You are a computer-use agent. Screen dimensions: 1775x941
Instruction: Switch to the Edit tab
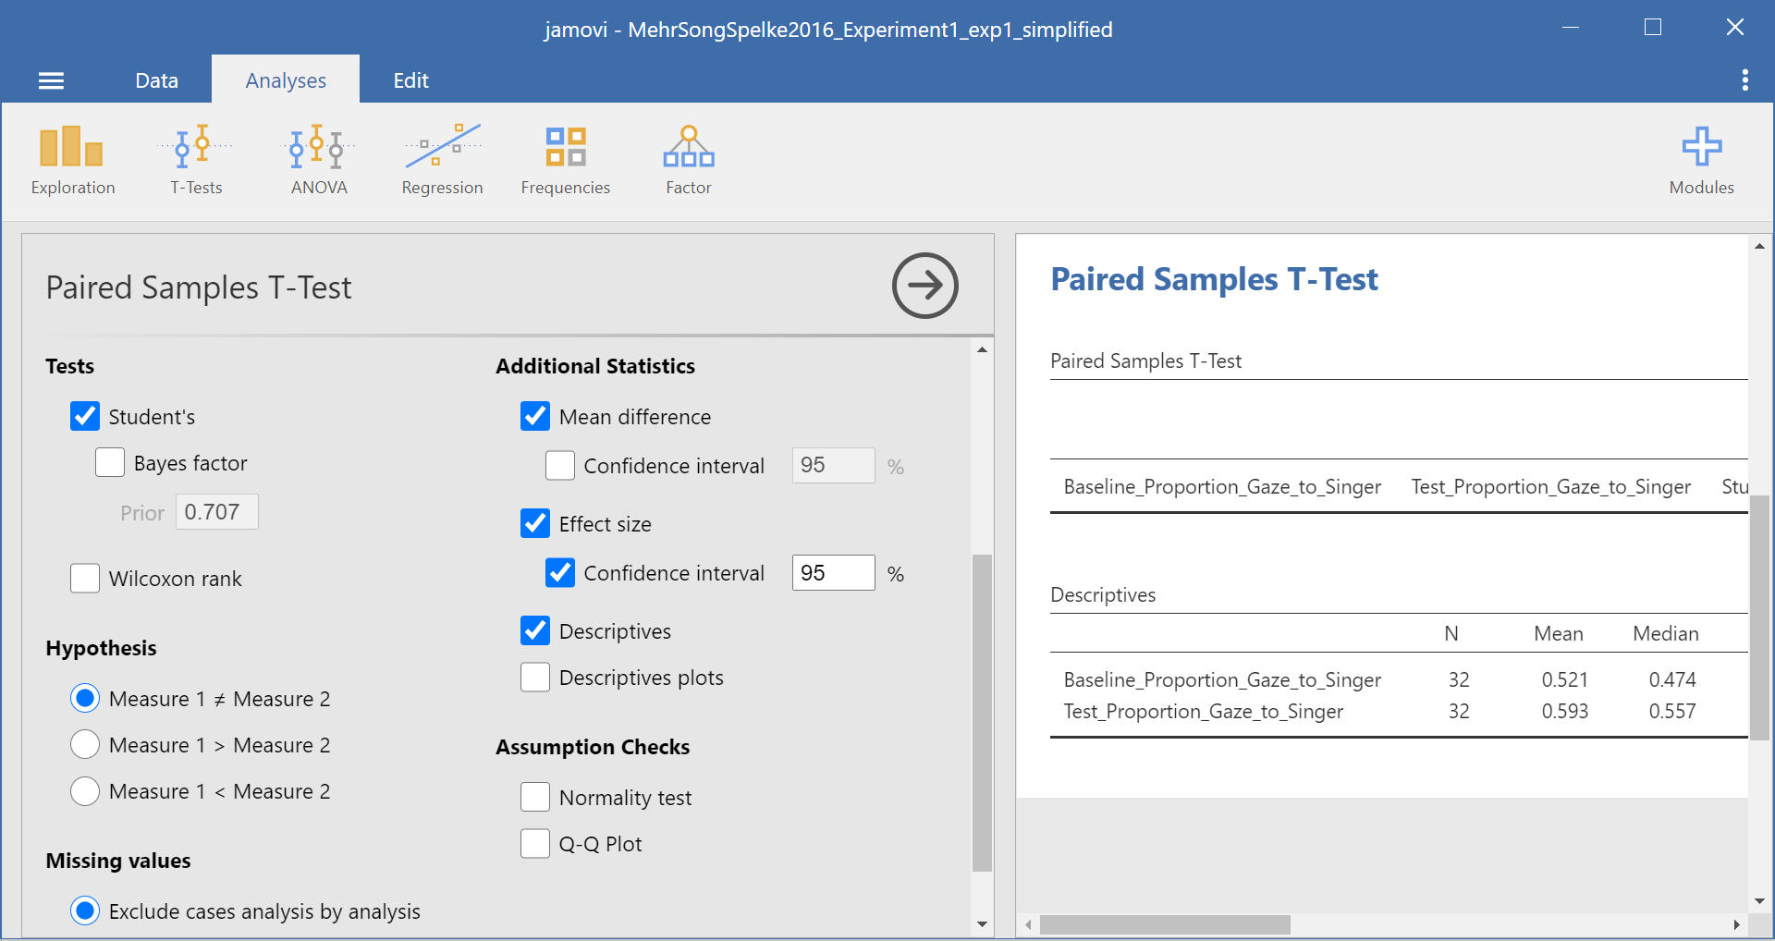(x=410, y=80)
